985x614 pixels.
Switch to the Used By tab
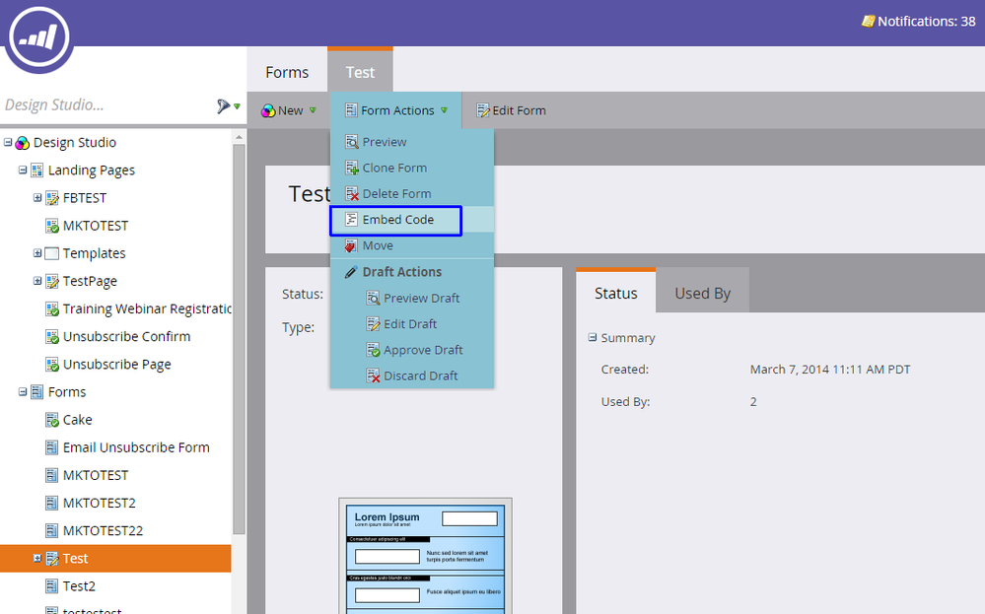pyautogui.click(x=702, y=293)
